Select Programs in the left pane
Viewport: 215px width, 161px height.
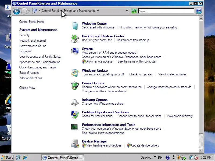tap(25, 51)
